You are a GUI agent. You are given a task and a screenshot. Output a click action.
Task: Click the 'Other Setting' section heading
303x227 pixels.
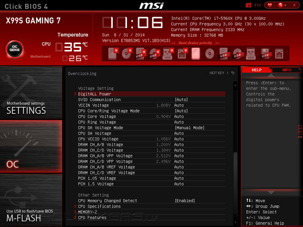(93, 195)
